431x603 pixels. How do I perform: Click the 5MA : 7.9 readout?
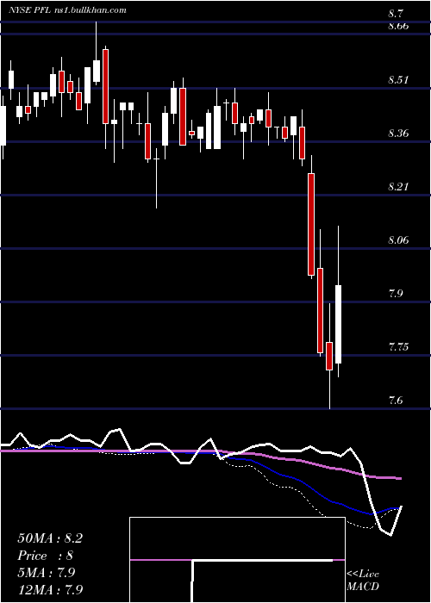[47, 573]
